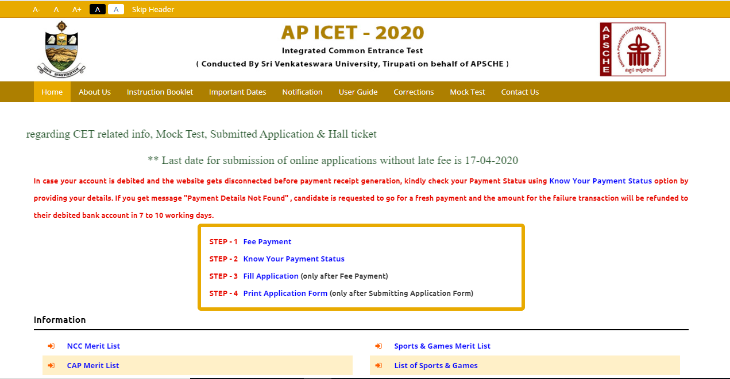The height and width of the screenshot is (379, 730).
Task: Open the Mock Test menu item
Action: click(467, 92)
